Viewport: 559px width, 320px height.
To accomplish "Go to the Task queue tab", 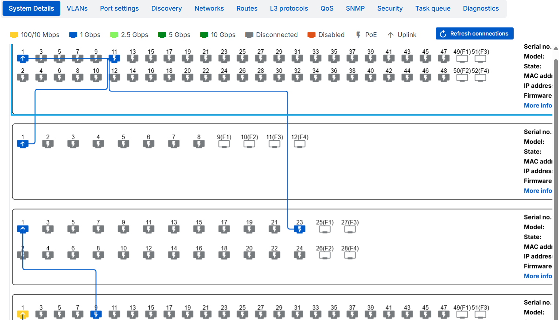I will (x=433, y=8).
